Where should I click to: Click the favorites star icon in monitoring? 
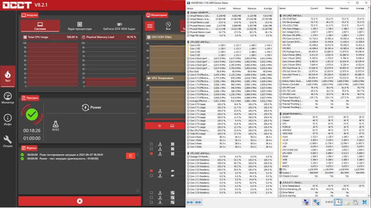(159, 126)
